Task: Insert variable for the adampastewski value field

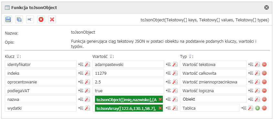Action: point(168,65)
